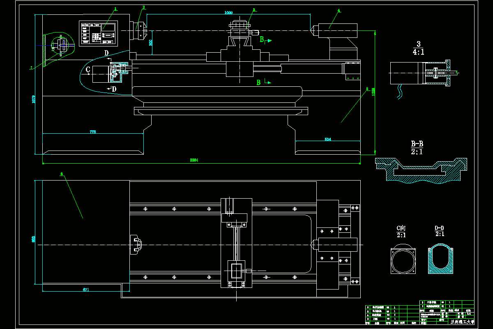493x329 pixels.
Task: Click the "1000" dimension above the lathe
Action: coord(228,13)
